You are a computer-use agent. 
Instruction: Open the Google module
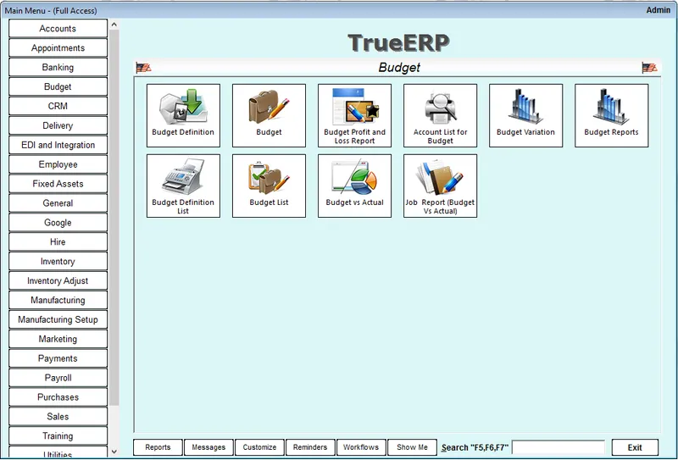58,223
